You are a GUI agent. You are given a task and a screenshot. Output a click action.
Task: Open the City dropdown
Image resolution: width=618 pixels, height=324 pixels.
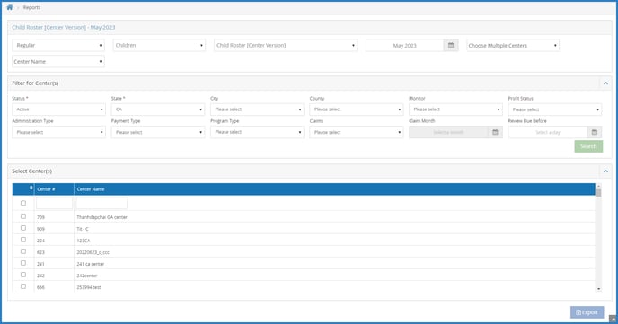click(258, 109)
